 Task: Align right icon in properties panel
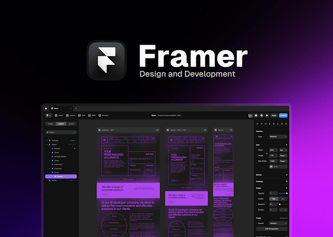point(266,124)
